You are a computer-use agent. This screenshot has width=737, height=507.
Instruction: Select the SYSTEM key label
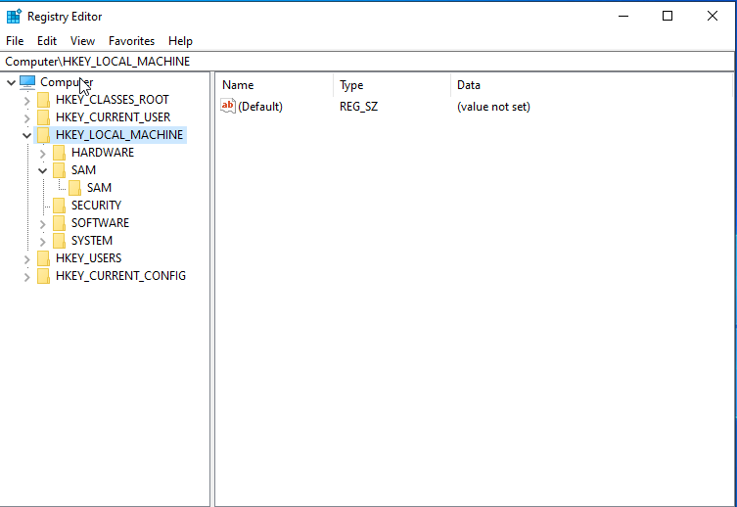coord(92,241)
